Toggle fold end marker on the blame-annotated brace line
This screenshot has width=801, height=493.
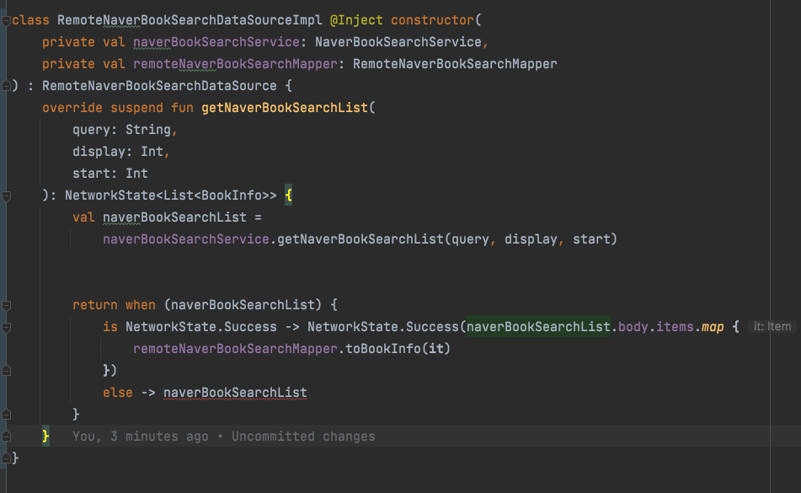[6, 437]
